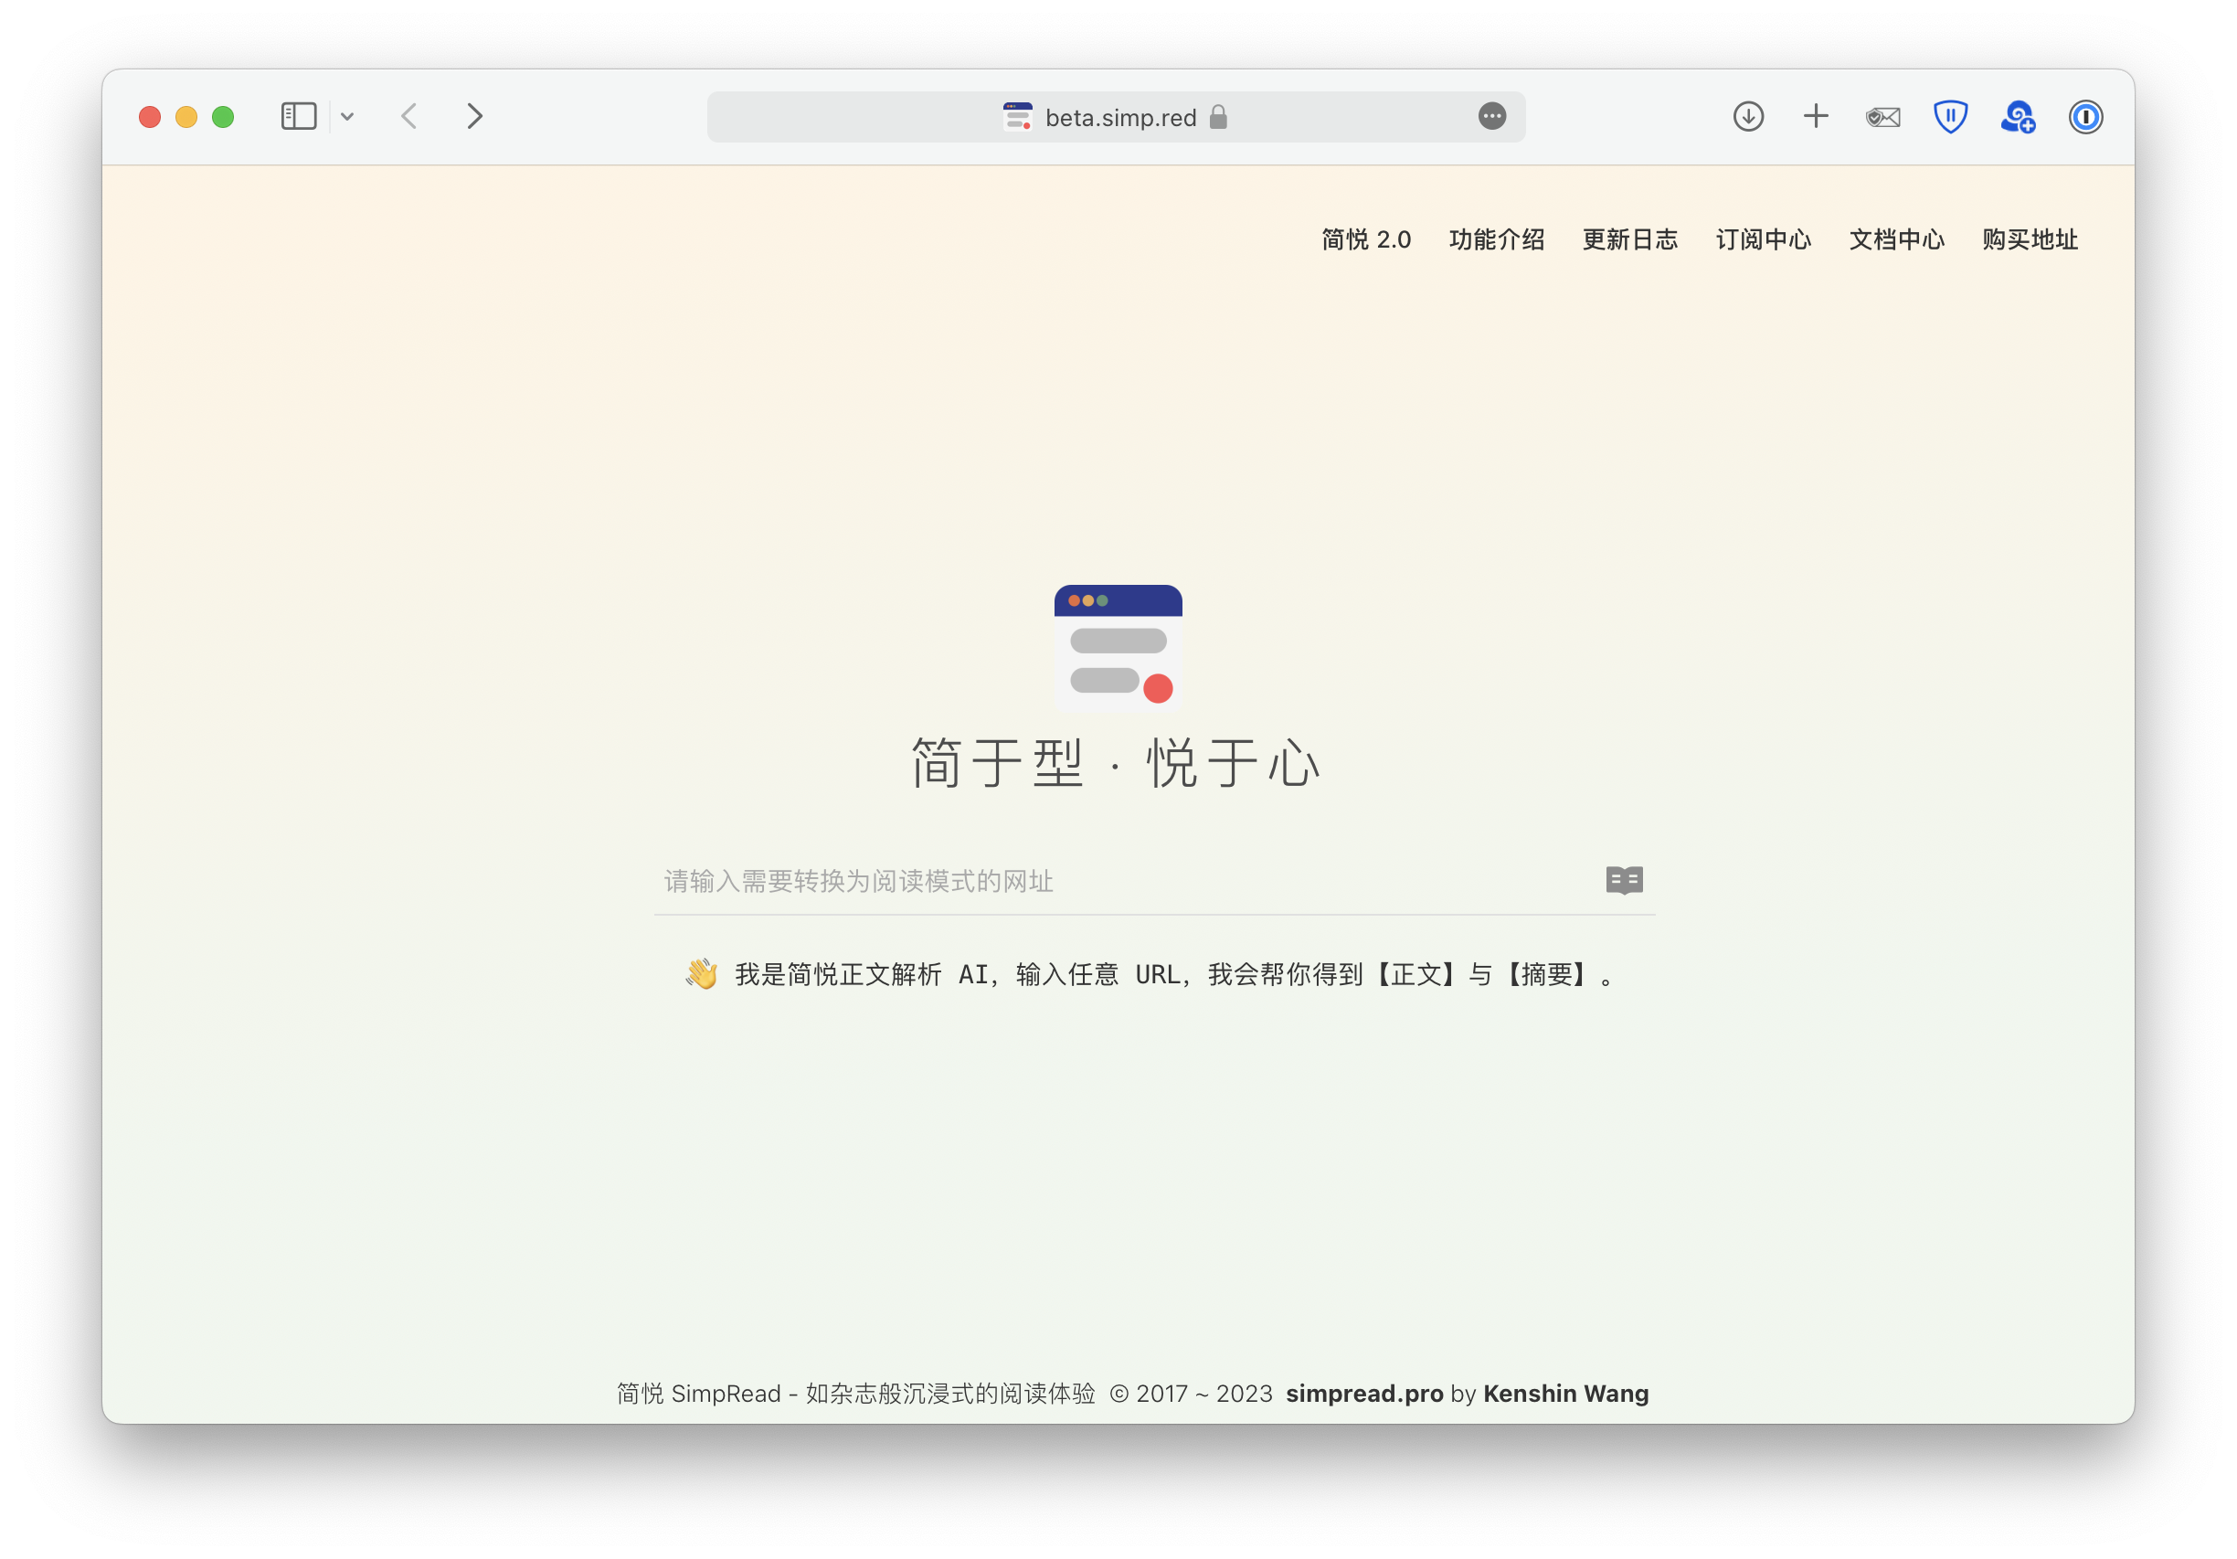
Task: Open the blue cloud-plus extension icon
Action: pyautogui.click(x=2017, y=117)
